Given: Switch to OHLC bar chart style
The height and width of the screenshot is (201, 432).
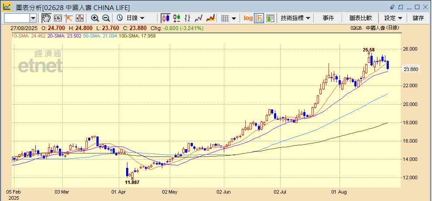Looking at the screenshot, I should point(188,18).
